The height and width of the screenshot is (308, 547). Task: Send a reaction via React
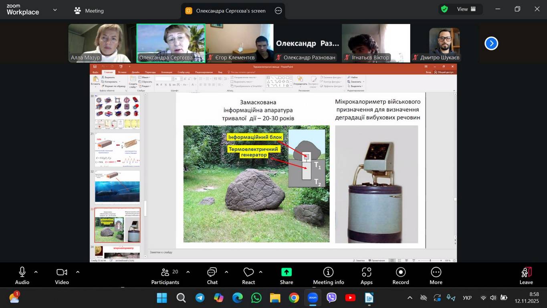coord(248,276)
